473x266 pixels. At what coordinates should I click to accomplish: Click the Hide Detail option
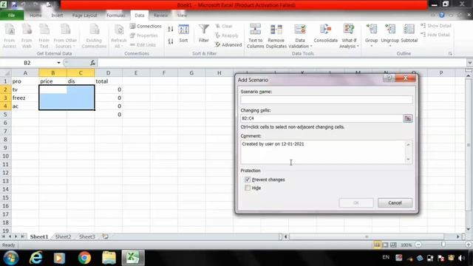tap(435, 35)
